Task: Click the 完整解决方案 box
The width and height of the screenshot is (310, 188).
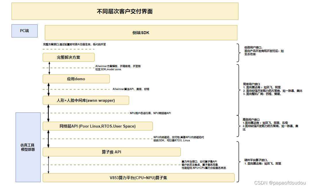Action: coord(69,57)
